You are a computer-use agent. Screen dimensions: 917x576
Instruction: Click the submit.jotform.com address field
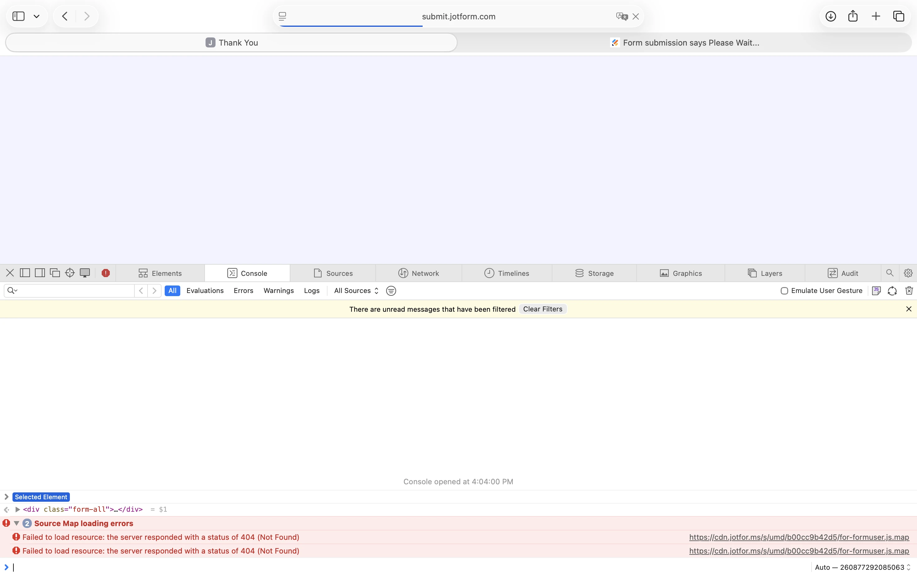click(x=458, y=16)
